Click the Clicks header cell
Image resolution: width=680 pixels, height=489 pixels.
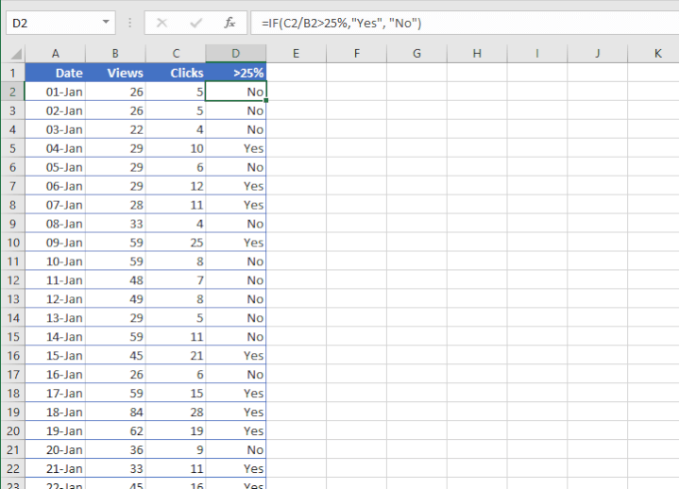176,73
